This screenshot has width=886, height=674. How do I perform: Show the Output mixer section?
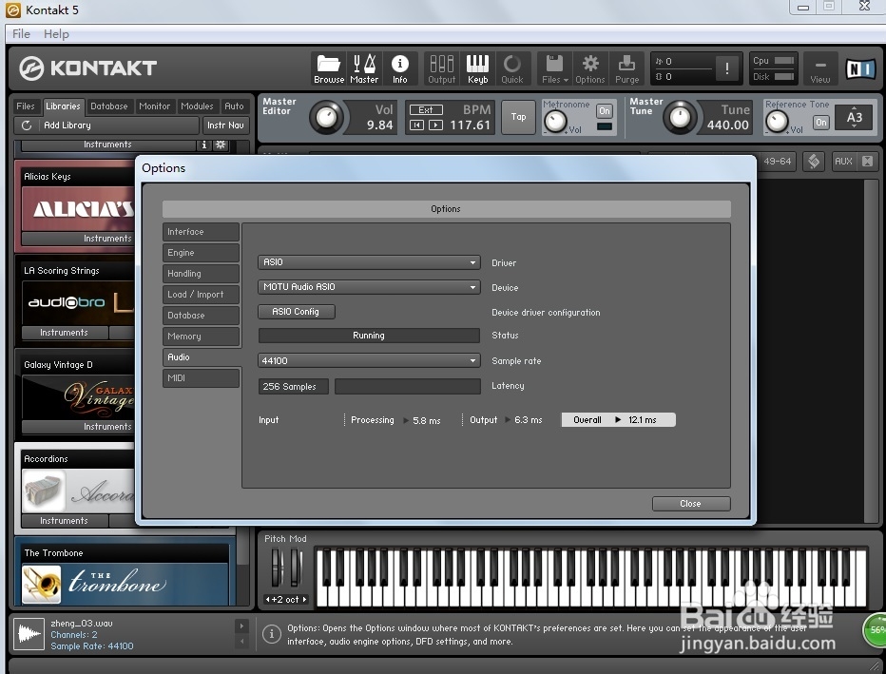[441, 68]
